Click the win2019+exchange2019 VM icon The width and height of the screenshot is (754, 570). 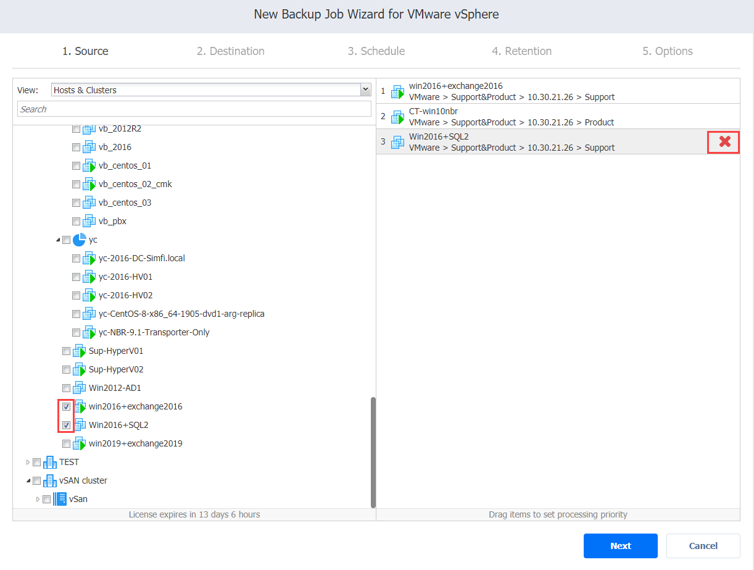[79, 443]
